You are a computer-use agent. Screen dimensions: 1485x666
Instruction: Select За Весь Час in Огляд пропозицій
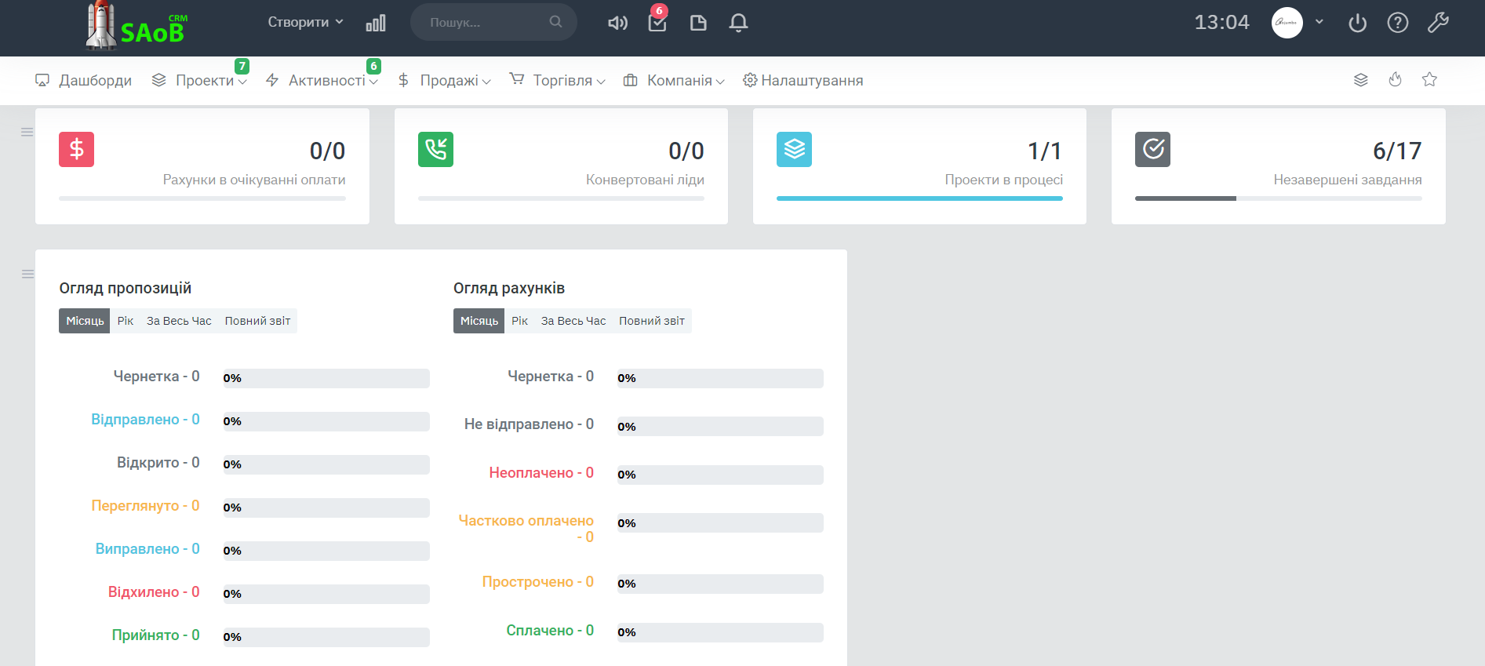point(179,321)
